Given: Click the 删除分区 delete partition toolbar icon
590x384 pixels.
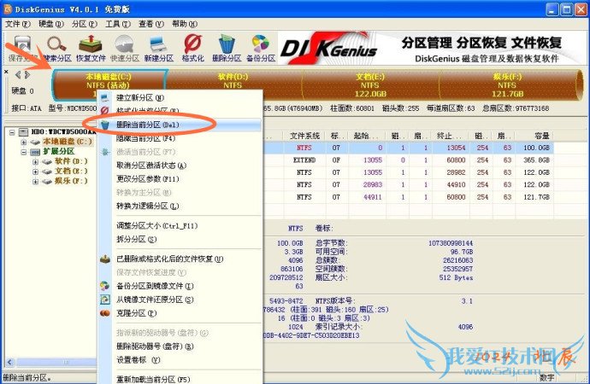Looking at the screenshot, I should coord(227,49).
